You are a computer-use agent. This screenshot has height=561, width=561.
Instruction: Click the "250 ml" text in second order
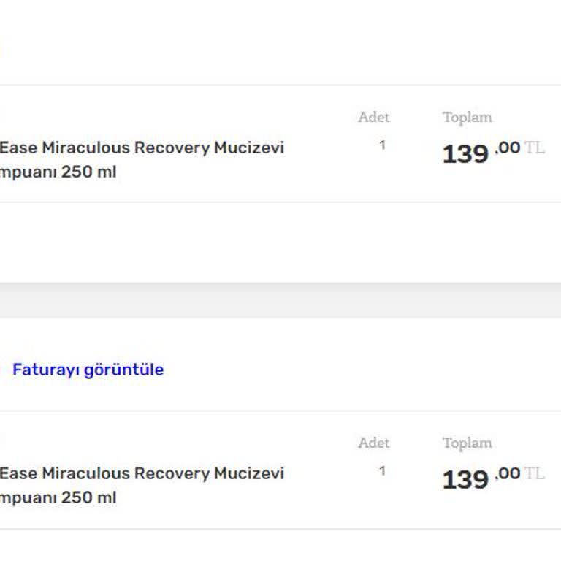pyautogui.click(x=89, y=499)
